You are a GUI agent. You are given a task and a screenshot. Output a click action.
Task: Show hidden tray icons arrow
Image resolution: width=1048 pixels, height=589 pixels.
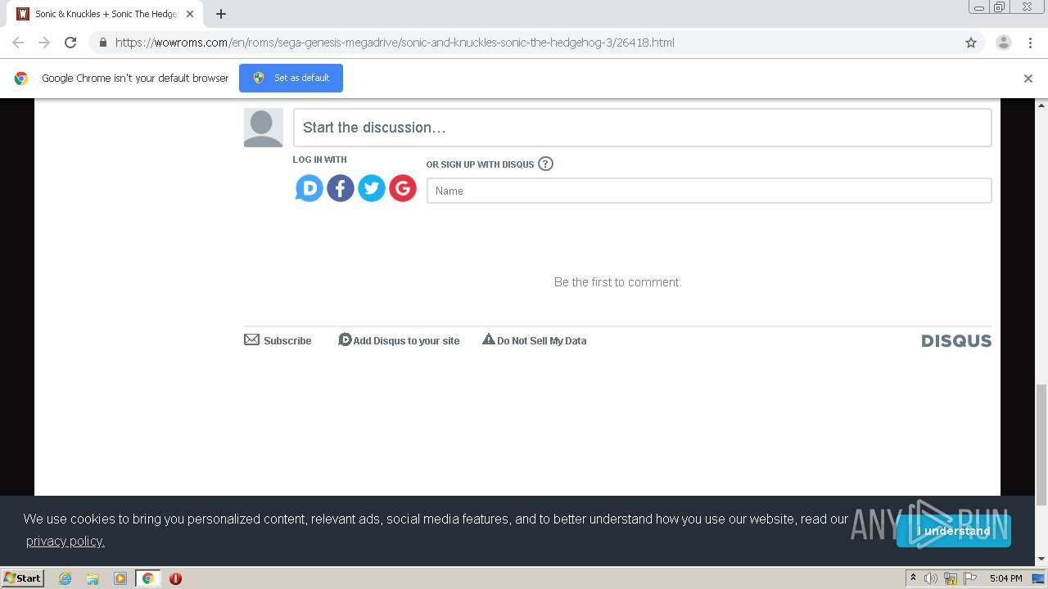[913, 578]
